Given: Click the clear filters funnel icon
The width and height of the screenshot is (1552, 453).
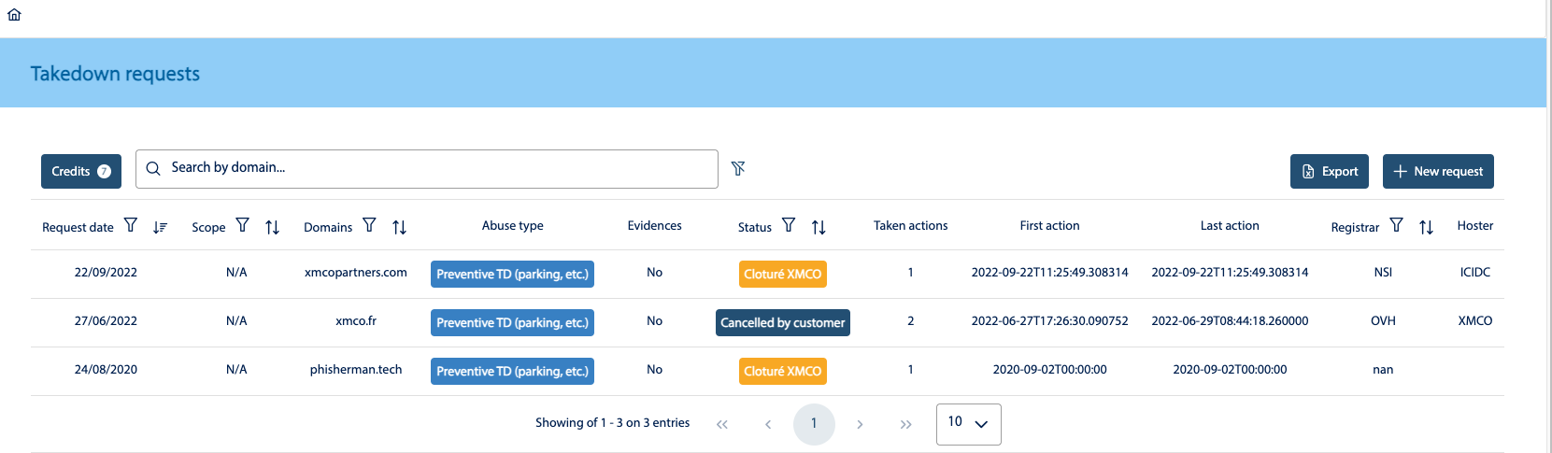Looking at the screenshot, I should click(738, 168).
